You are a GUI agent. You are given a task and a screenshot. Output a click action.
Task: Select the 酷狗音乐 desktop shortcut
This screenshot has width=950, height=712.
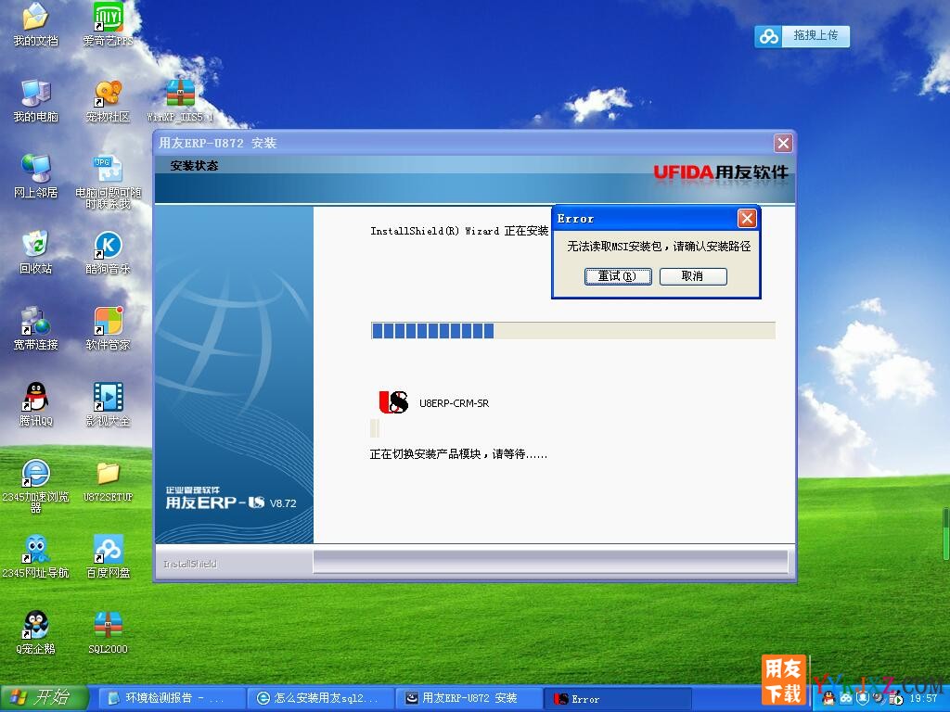[108, 253]
